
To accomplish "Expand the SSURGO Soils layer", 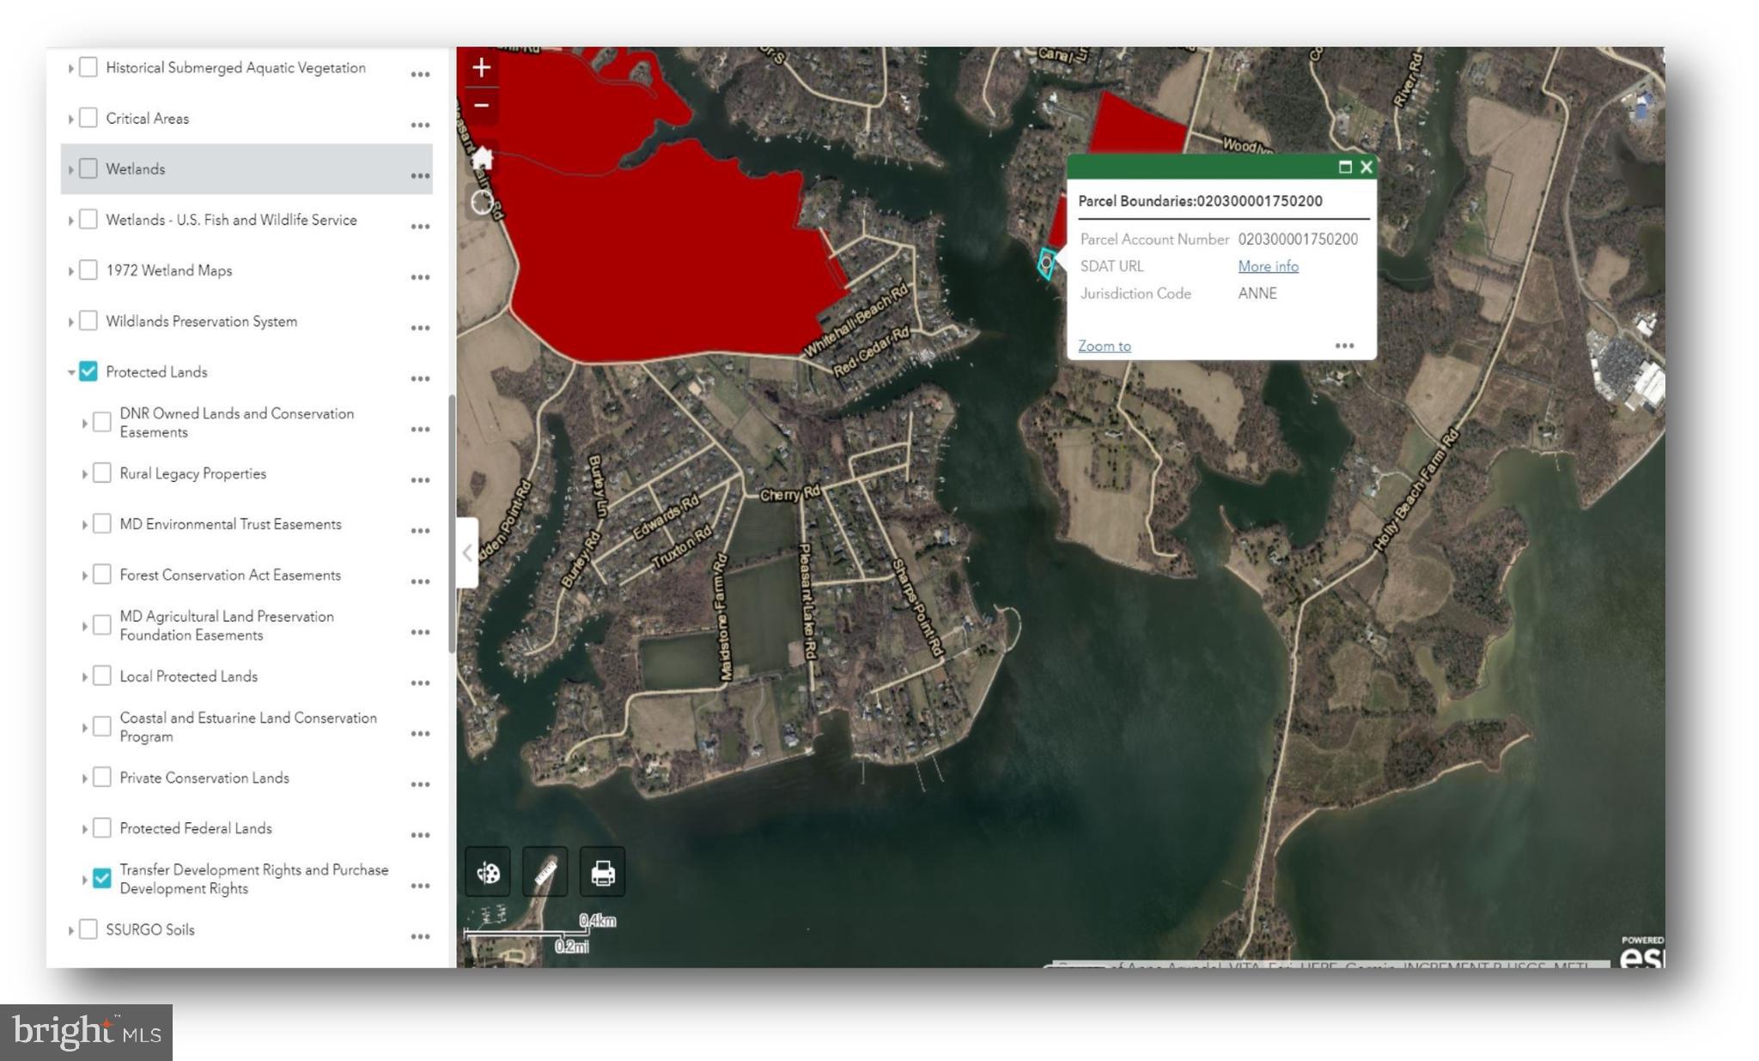I will click(70, 930).
